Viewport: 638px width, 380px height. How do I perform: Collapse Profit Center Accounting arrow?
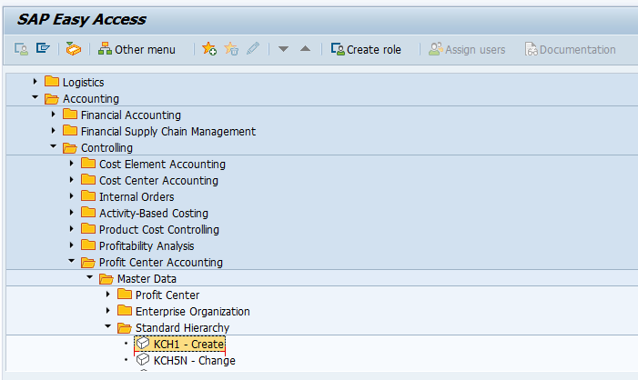72,261
